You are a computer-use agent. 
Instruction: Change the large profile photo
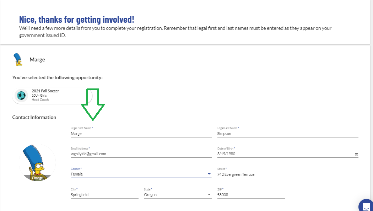37,178
